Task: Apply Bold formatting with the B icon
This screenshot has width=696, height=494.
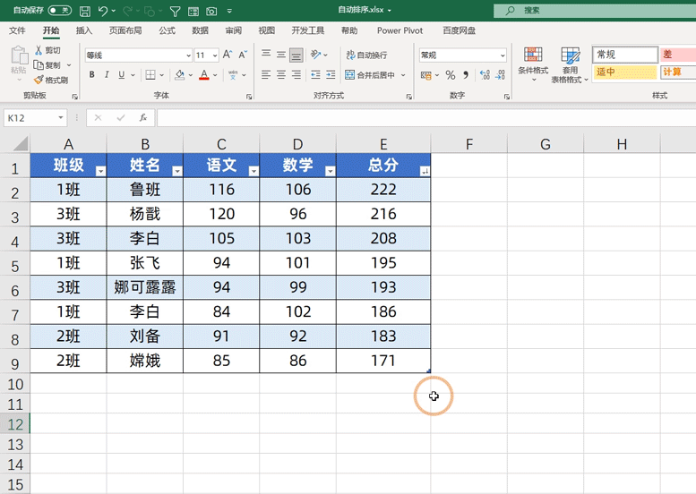Action: click(91, 75)
